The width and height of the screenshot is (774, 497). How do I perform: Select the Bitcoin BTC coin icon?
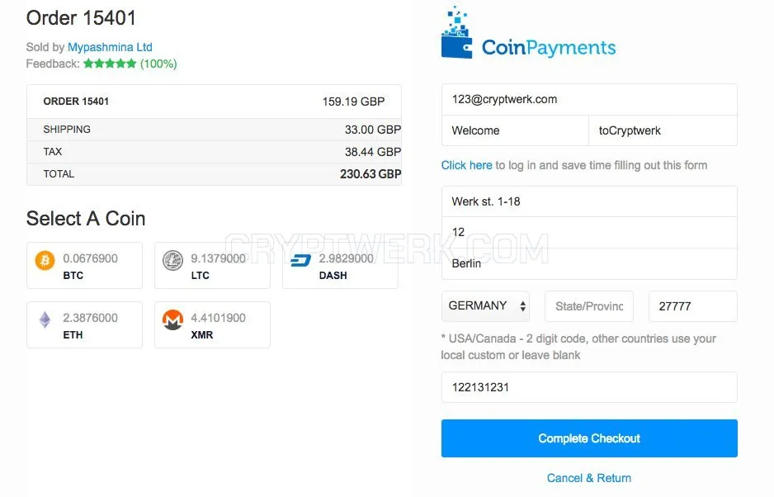(x=45, y=260)
